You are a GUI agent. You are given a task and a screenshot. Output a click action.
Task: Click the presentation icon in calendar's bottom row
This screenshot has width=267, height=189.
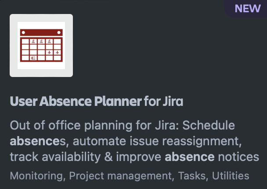[x=33, y=57]
